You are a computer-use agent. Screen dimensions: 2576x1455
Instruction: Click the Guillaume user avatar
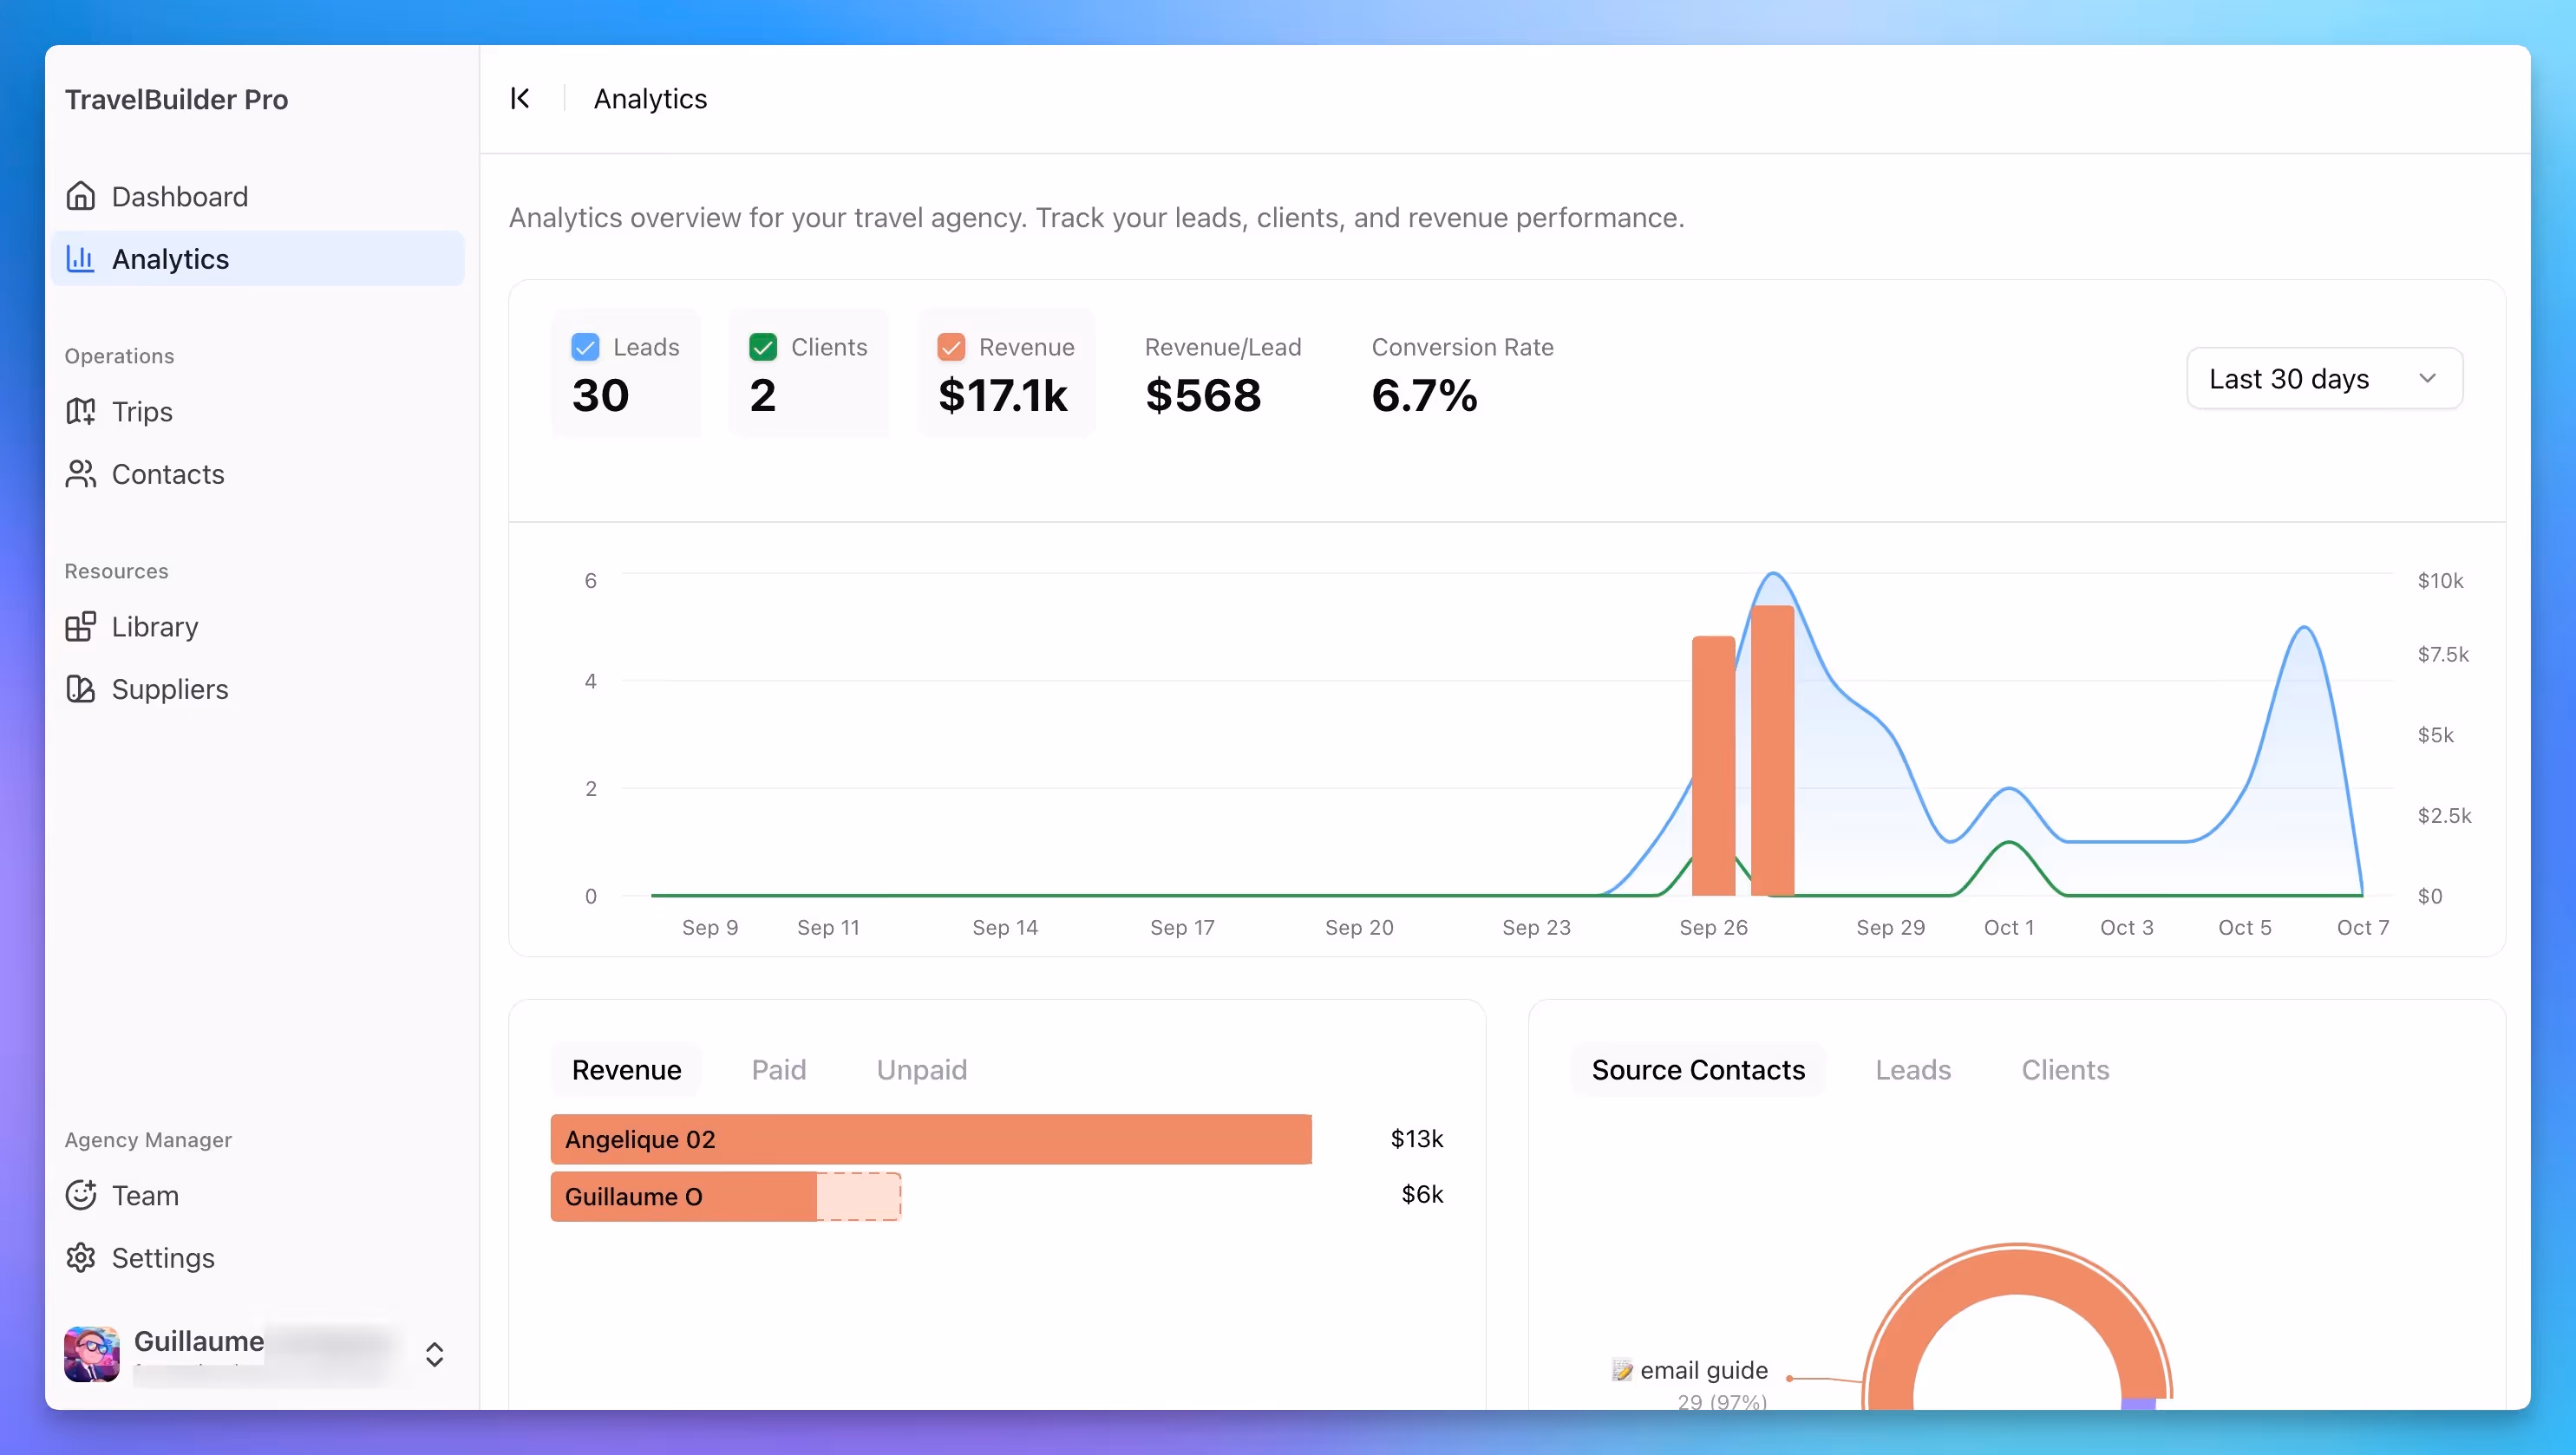92,1354
